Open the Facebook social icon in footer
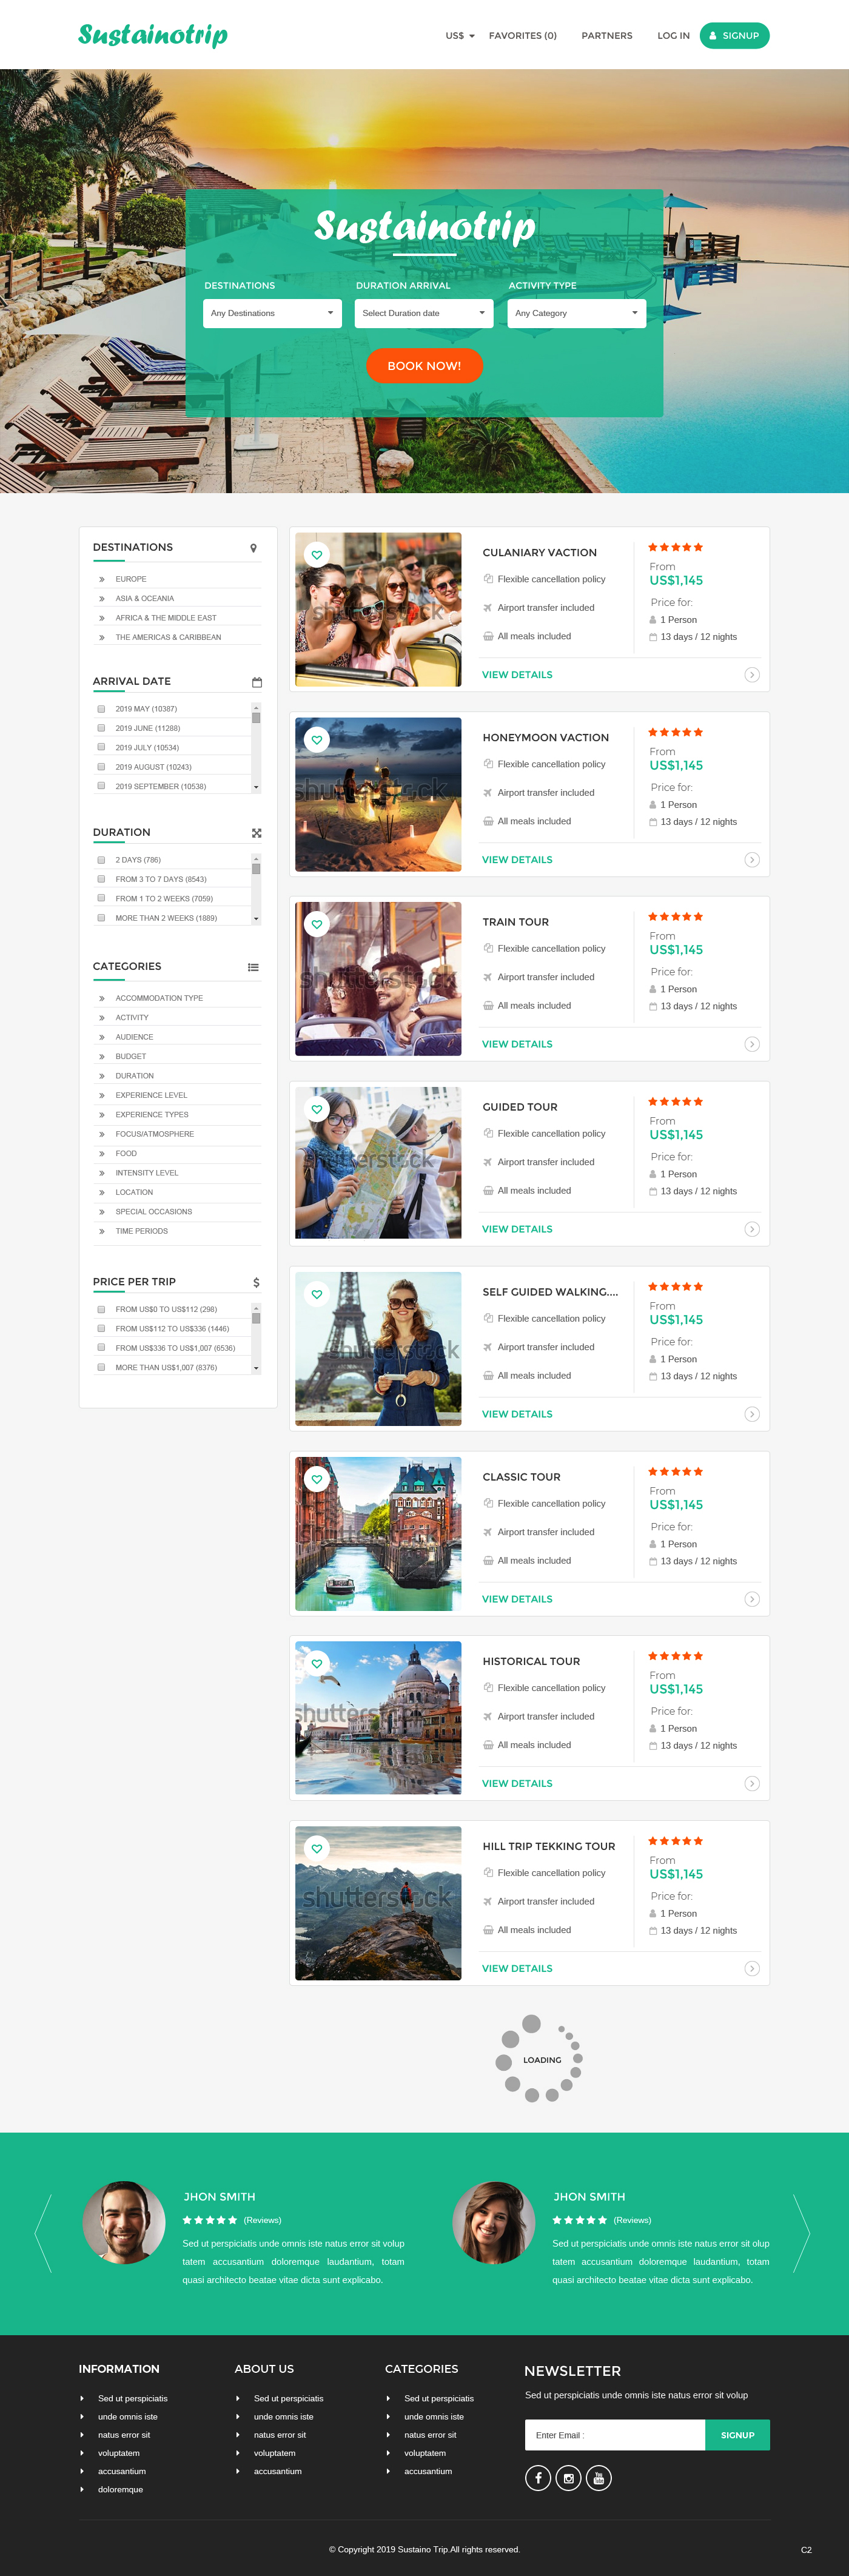 538,2477
